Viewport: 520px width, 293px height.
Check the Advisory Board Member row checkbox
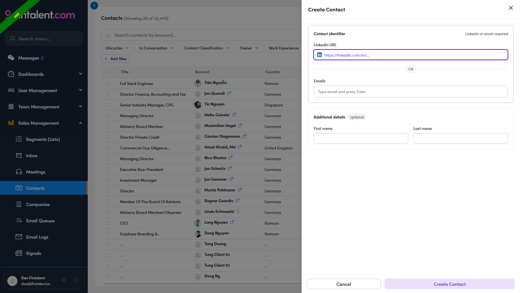pyautogui.click(x=109, y=126)
